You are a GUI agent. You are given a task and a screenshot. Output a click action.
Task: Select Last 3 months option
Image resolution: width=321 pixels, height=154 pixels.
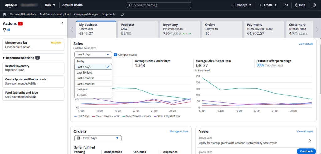pos(93,78)
